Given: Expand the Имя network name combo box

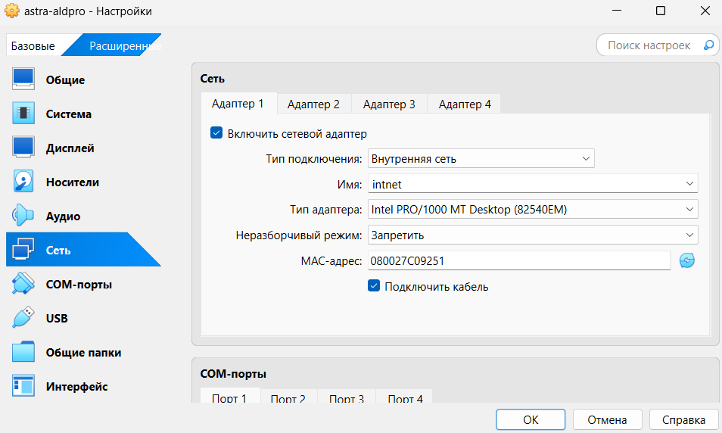Looking at the screenshot, I should coord(533,184).
